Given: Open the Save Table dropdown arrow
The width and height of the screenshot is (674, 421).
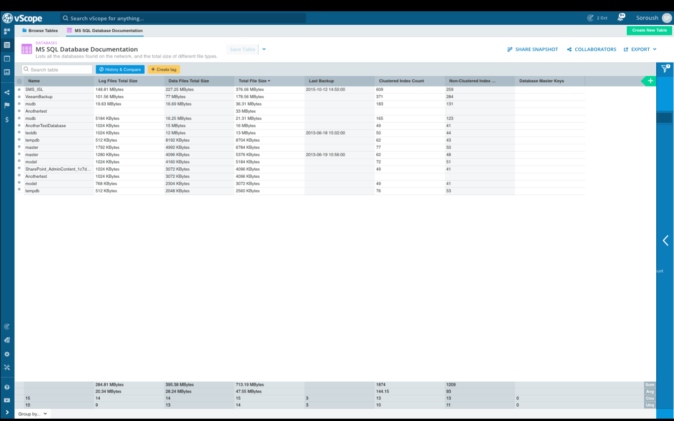Looking at the screenshot, I should click(264, 49).
